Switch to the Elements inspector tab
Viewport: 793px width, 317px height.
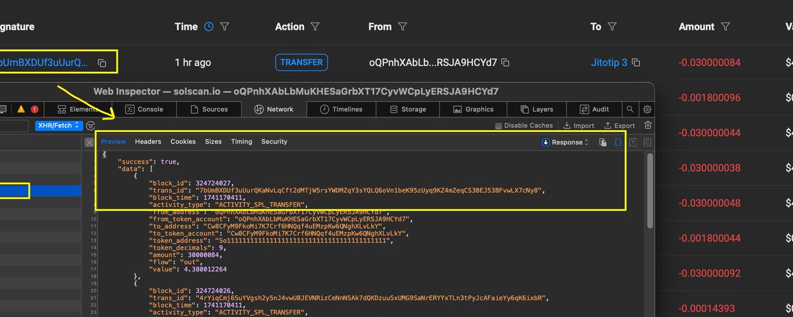coord(78,109)
